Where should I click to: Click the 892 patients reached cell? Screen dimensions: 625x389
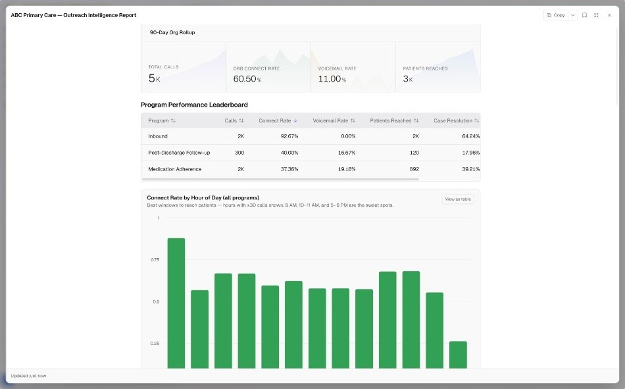point(414,169)
